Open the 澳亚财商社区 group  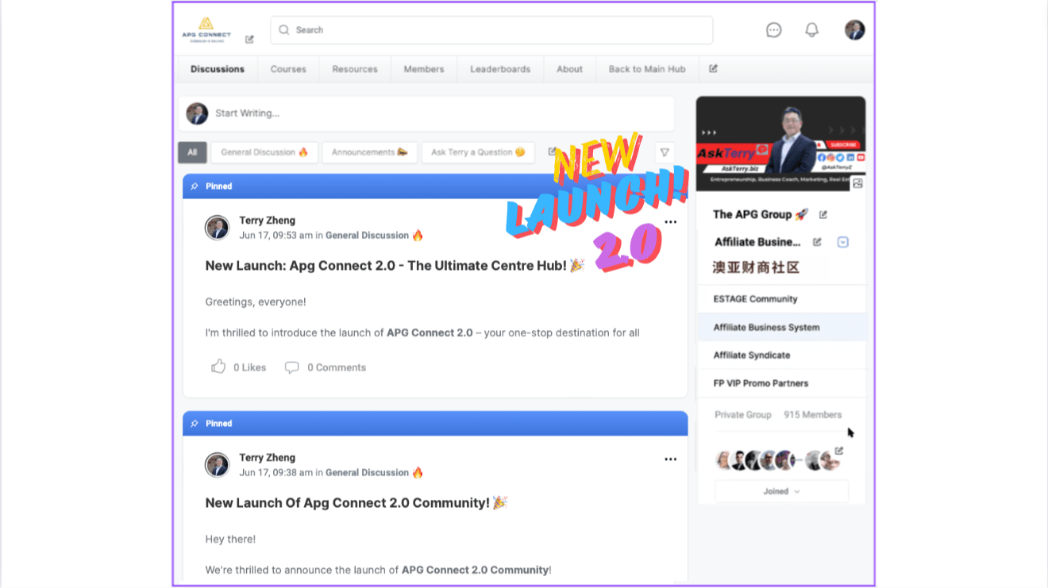tap(756, 268)
